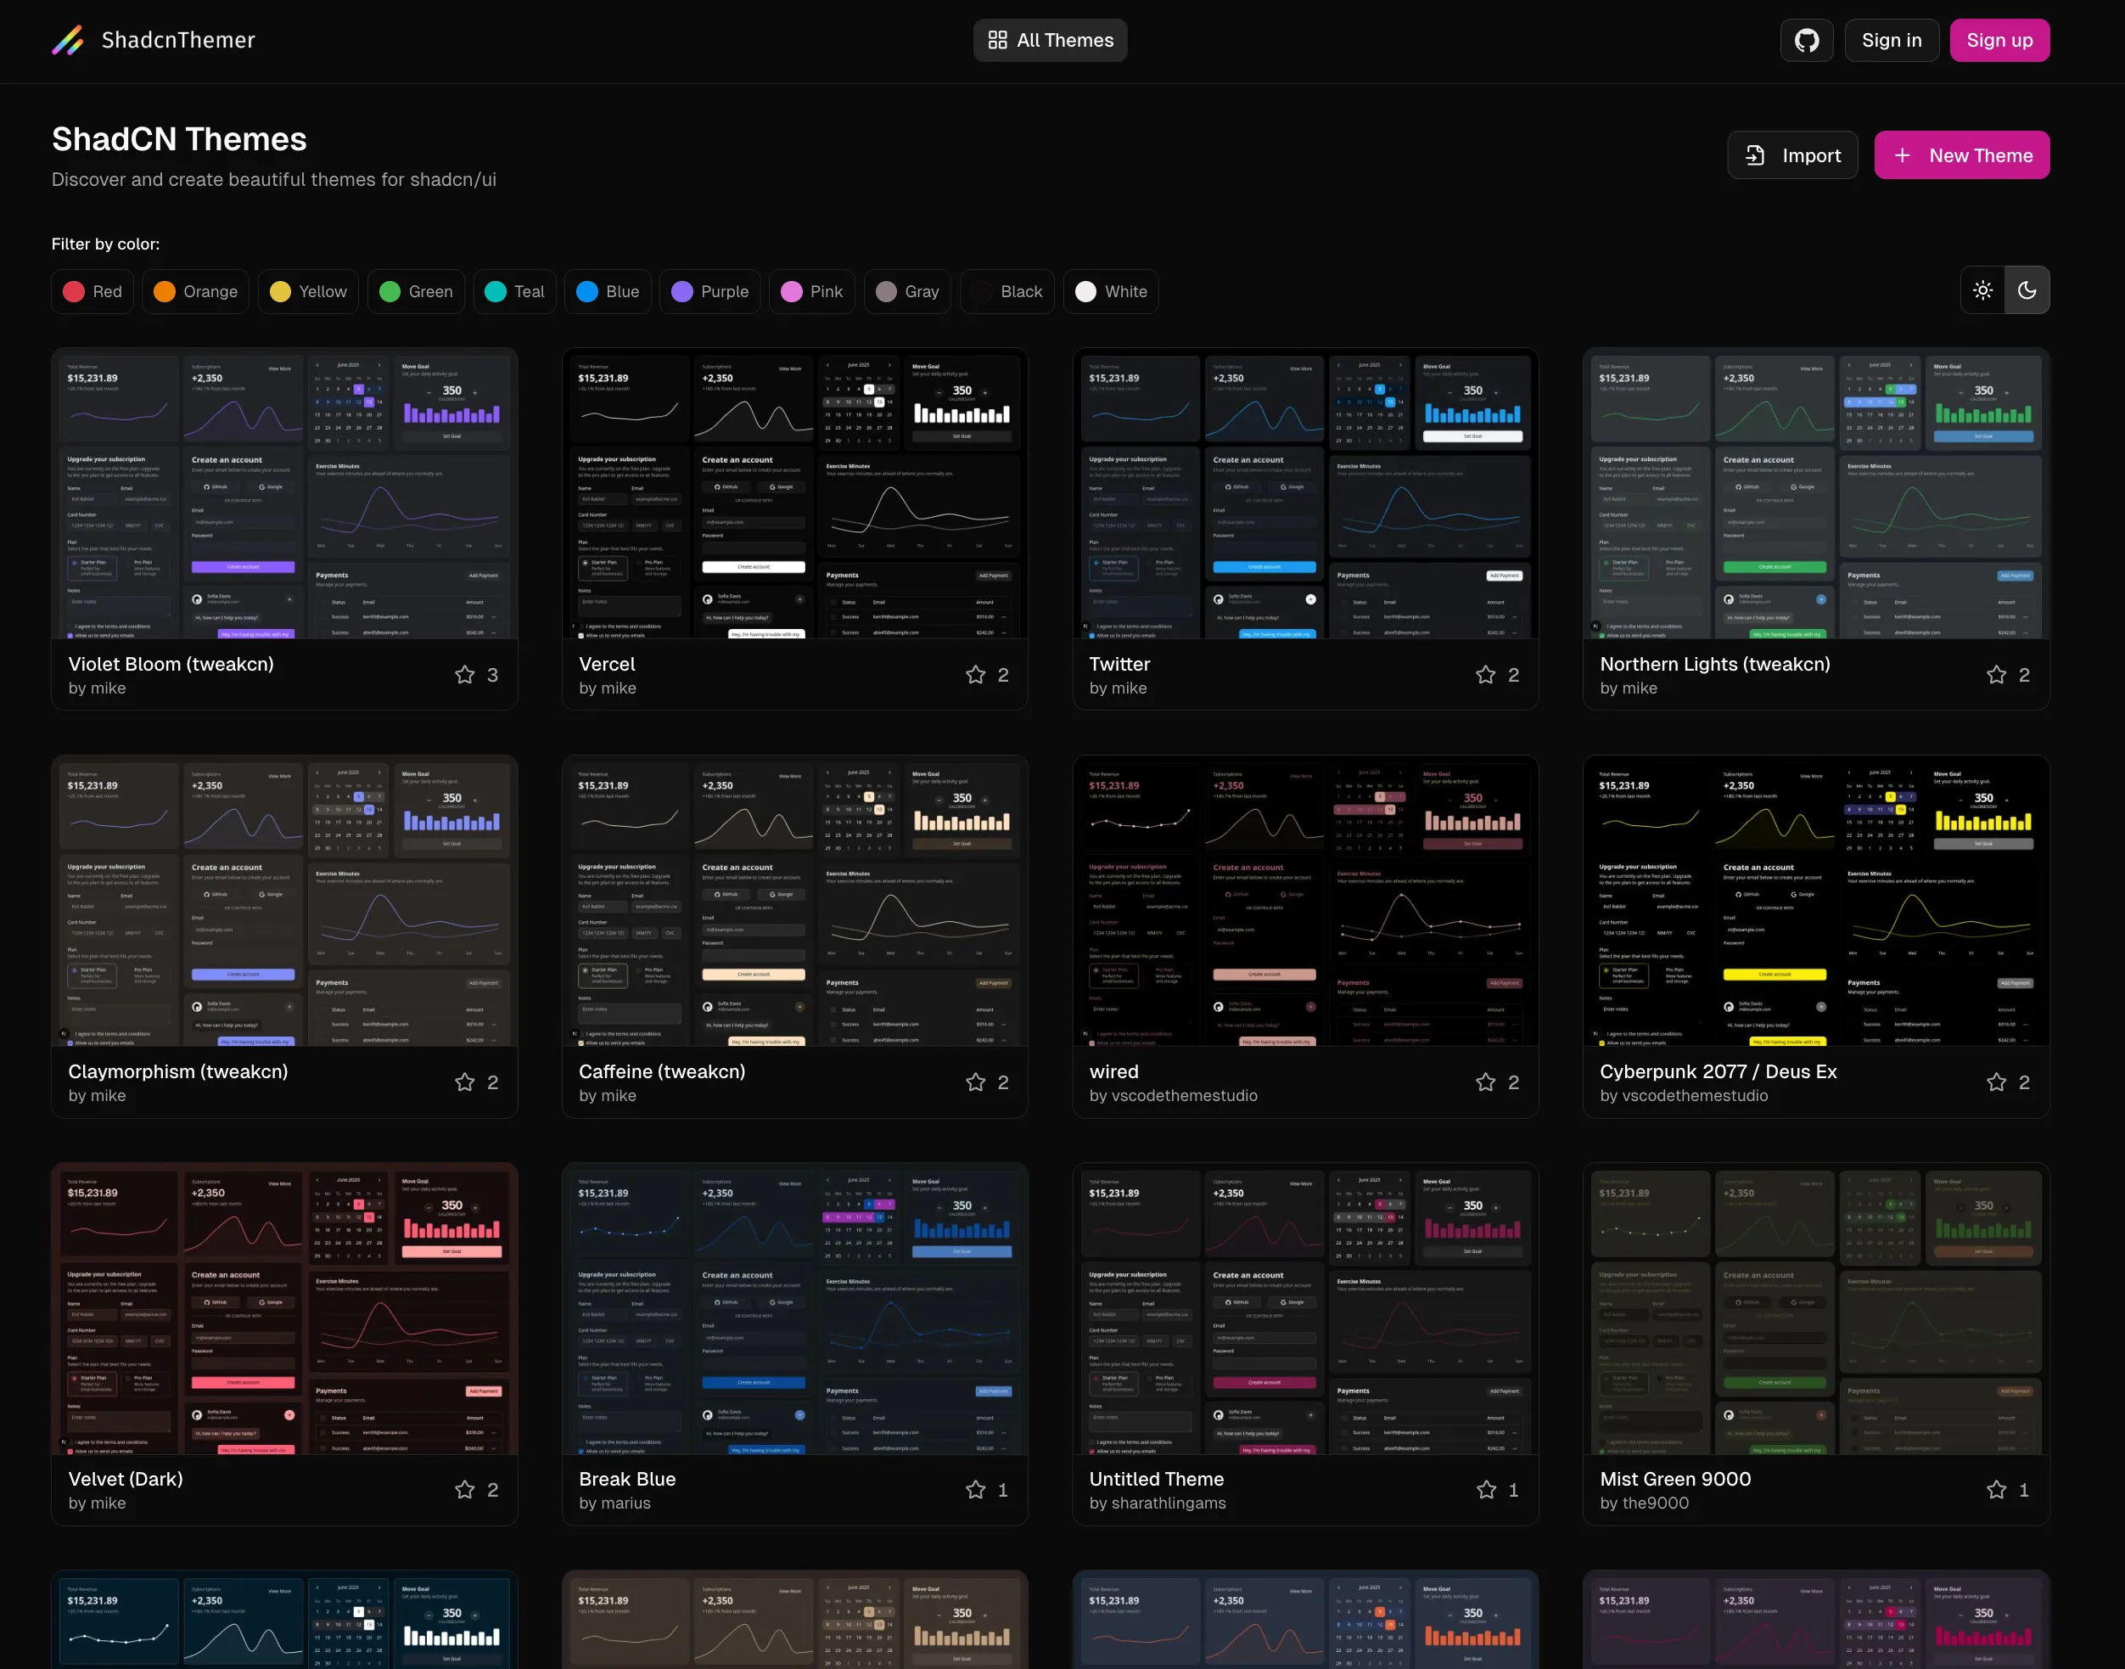Image resolution: width=2125 pixels, height=1669 pixels.
Task: Open the Import theme dialog
Action: (x=1792, y=155)
